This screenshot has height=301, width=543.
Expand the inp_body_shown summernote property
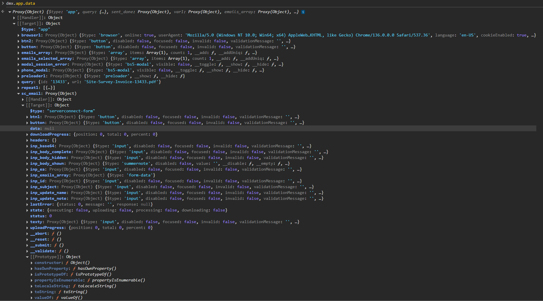[27, 164]
